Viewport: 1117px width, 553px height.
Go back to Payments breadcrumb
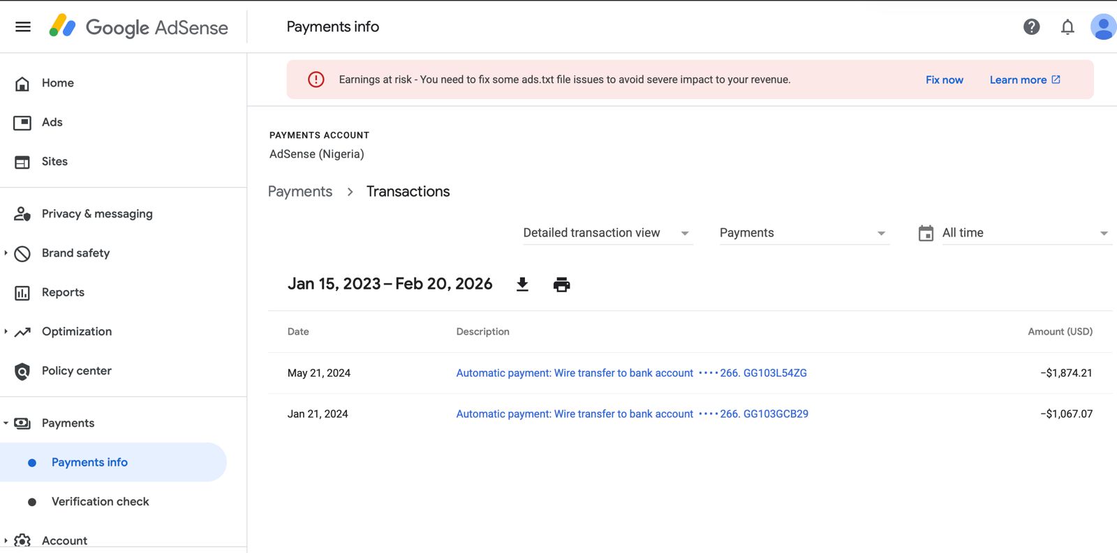(x=300, y=192)
